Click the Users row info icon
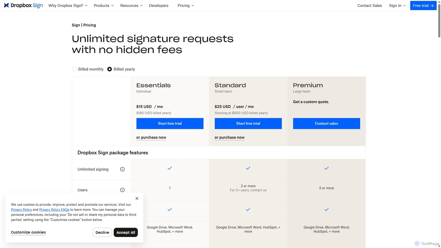Viewport: 441px width, 248px height. pos(122,190)
